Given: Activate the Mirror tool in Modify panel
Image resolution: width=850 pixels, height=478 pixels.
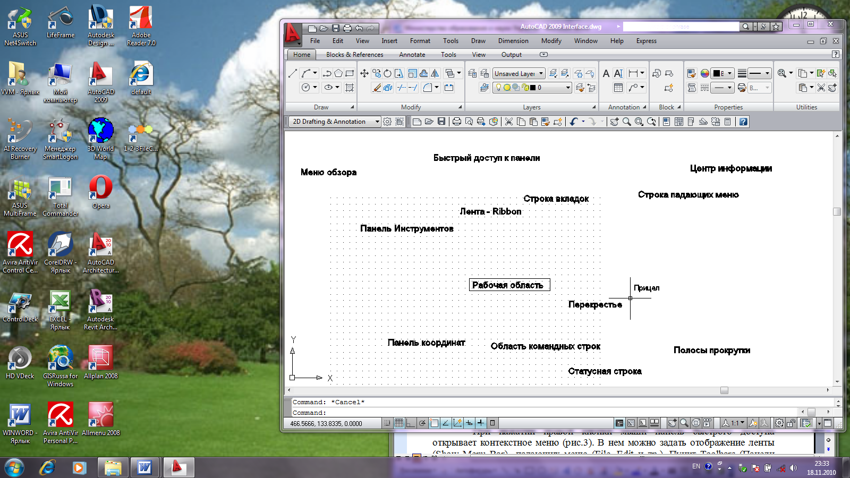Looking at the screenshot, I should pyautogui.click(x=435, y=73).
